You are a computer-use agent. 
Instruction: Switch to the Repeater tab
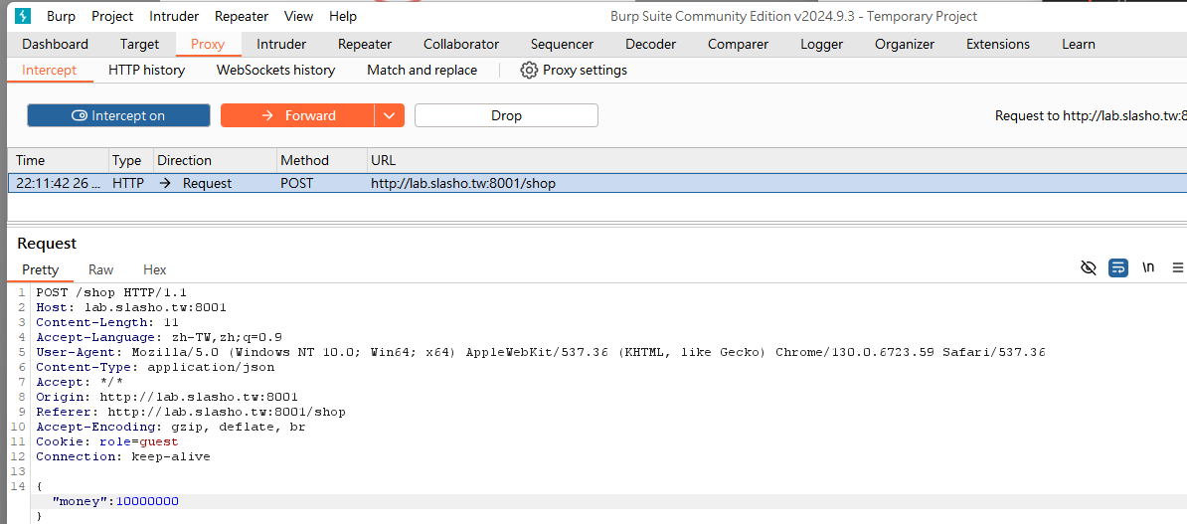(365, 44)
